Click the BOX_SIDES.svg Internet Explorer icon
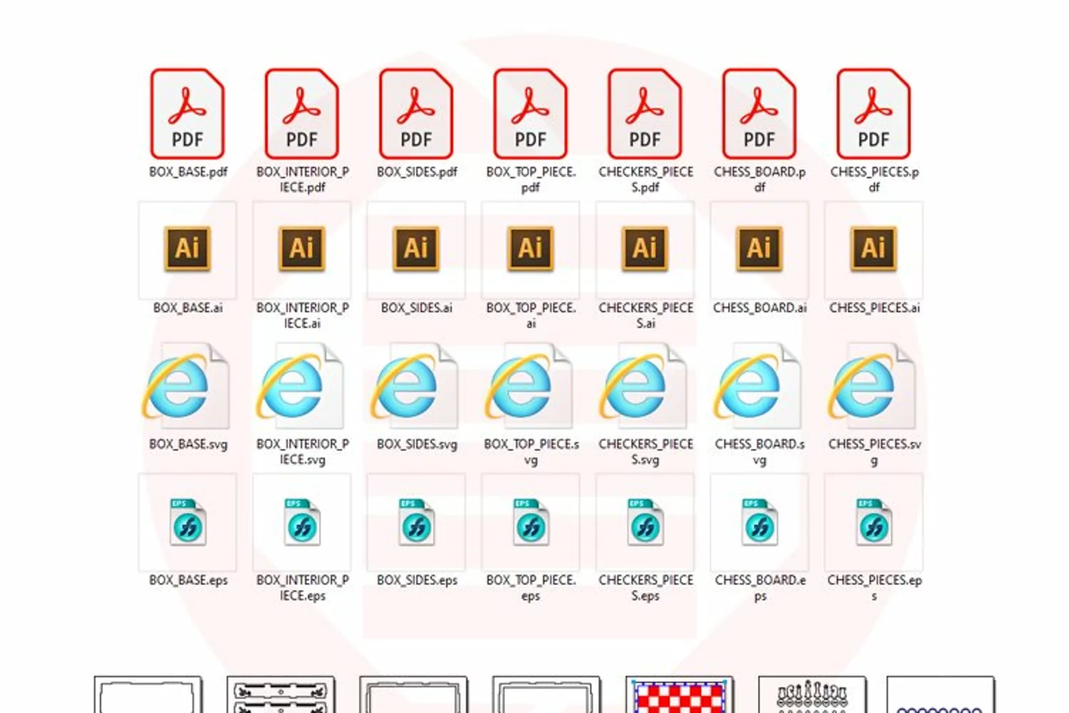Screen dimensions: 1069x713 tap(414, 386)
